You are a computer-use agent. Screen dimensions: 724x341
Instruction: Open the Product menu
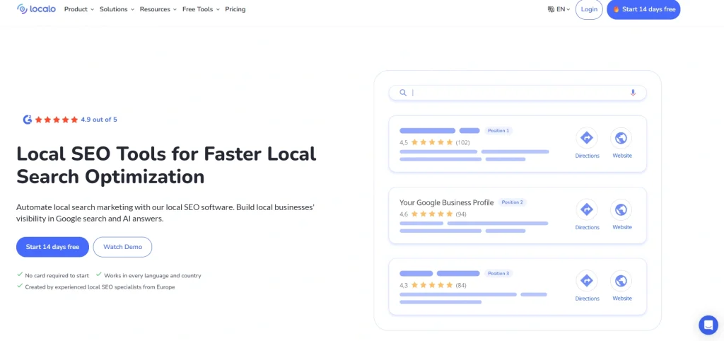pyautogui.click(x=79, y=9)
